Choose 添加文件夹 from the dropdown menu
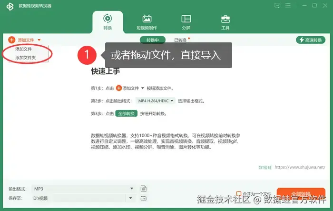333x211 pixels. pos(26,58)
